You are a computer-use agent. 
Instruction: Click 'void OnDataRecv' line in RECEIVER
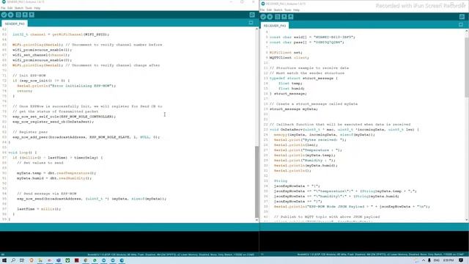point(344,130)
